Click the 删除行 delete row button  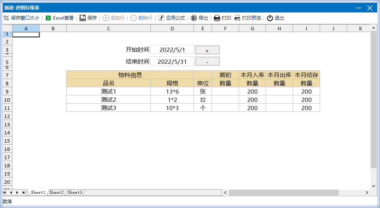click(141, 18)
